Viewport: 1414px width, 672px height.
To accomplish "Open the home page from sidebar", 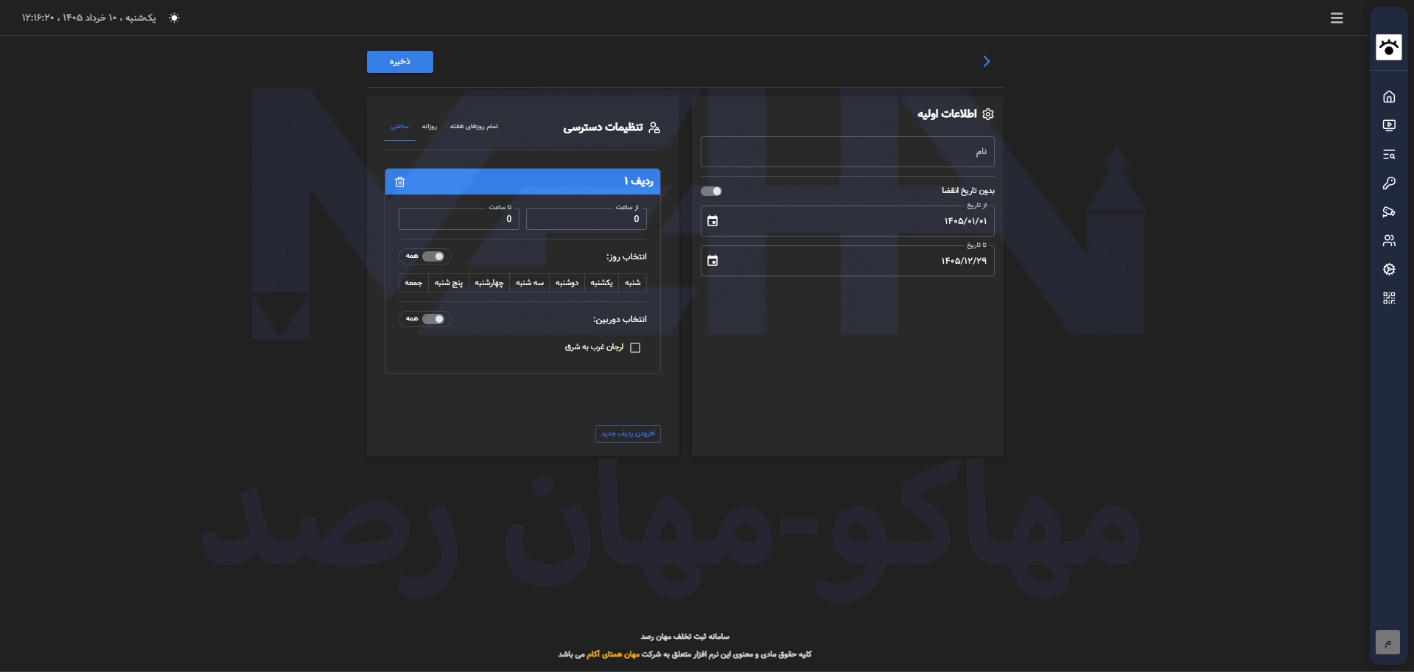I will pos(1389,97).
